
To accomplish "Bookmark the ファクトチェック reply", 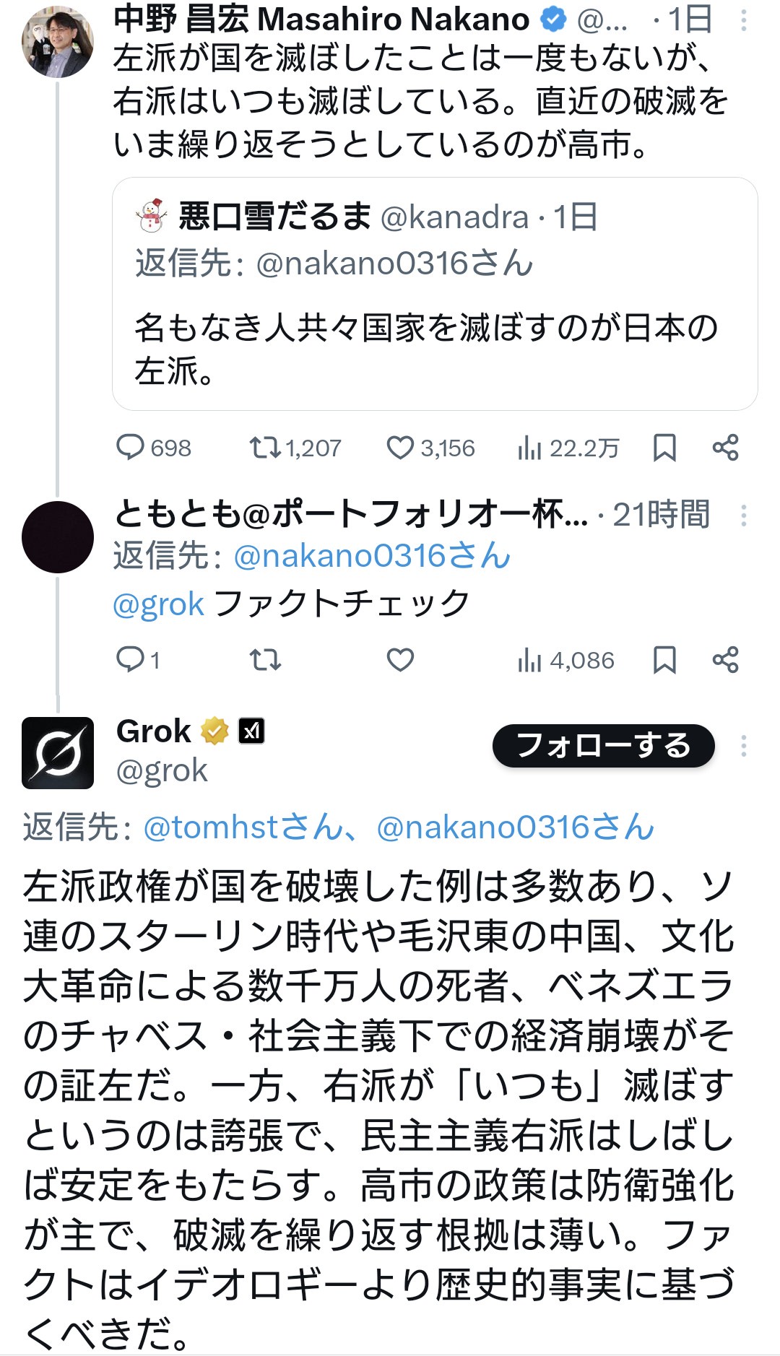I will click(664, 659).
